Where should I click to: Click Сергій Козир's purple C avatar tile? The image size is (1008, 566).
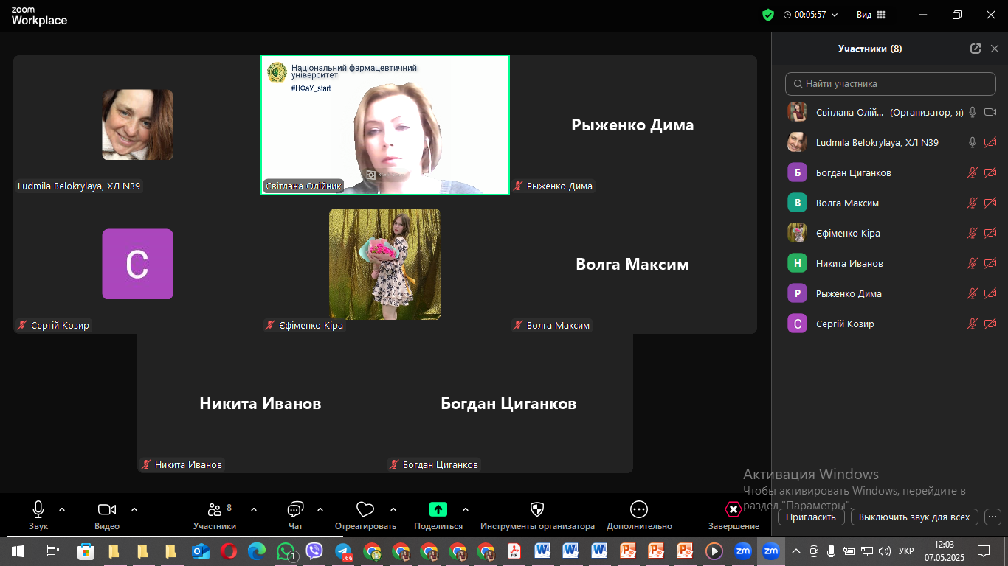[137, 264]
